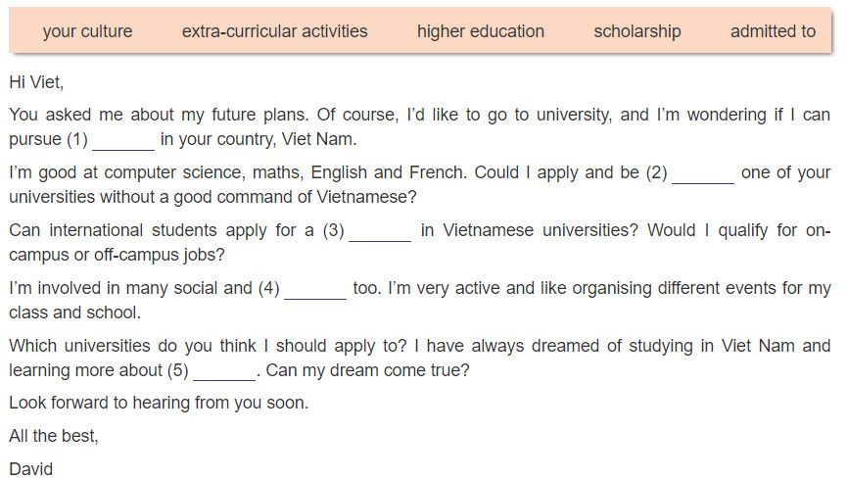Pick the 'higher education' phrase in word bank
Viewport: 847px width, 481px height.
click(480, 31)
